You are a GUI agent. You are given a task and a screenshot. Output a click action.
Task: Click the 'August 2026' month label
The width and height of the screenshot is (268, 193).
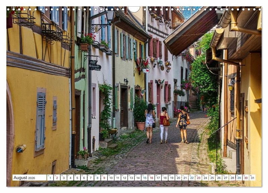pos(24,178)
